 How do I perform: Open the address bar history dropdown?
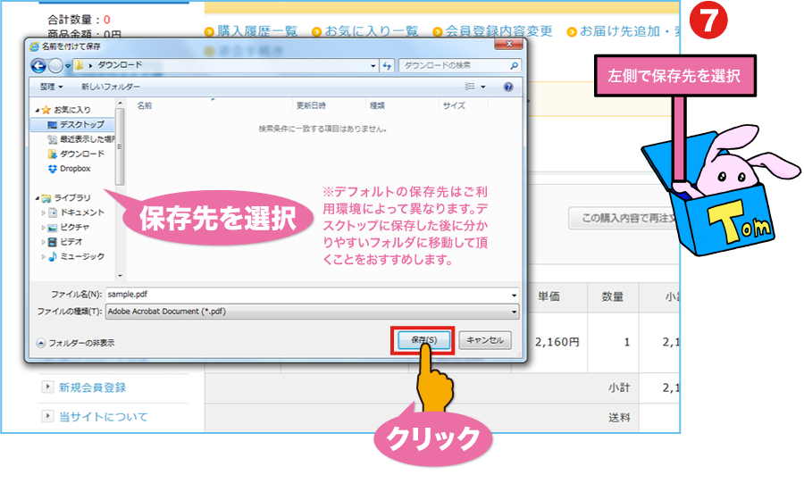373,65
